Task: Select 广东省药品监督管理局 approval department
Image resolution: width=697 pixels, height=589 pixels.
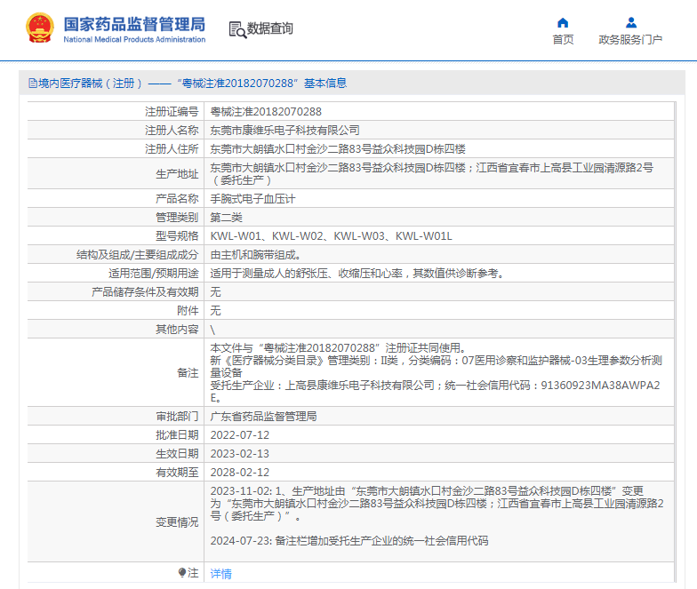Action: click(263, 416)
